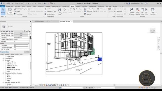Toggle Thin Lines
The height and width of the screenshot is (91, 162).
pyautogui.click(x=18, y=14)
